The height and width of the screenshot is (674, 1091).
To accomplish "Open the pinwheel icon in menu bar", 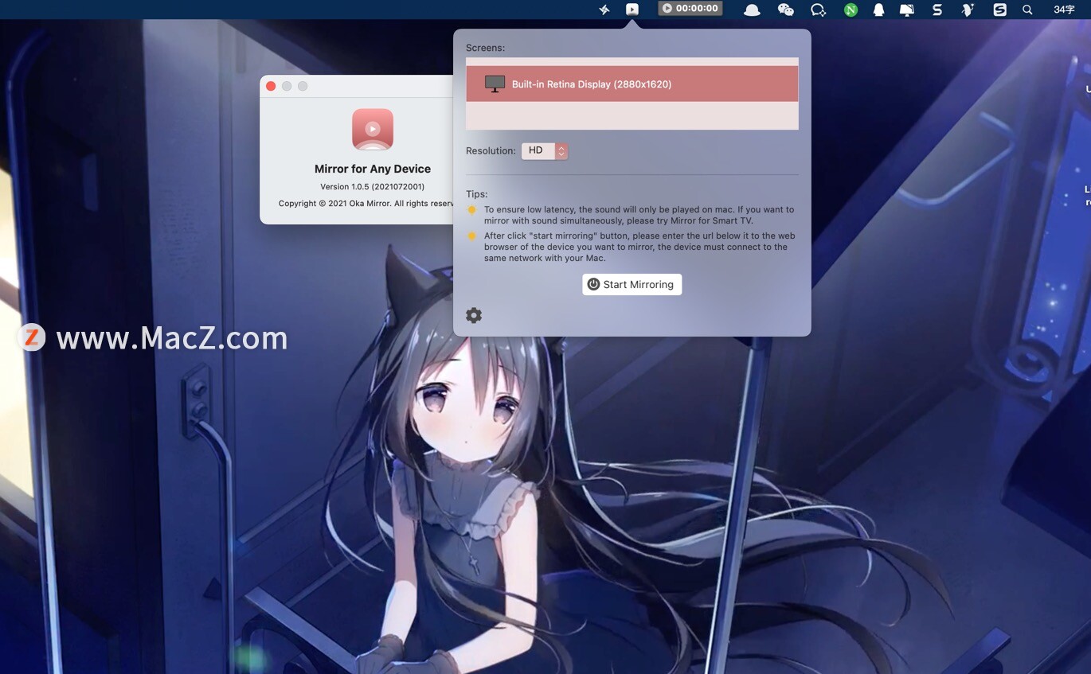I will pos(604,10).
